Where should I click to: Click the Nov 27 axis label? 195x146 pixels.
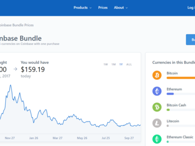(x=10, y=138)
